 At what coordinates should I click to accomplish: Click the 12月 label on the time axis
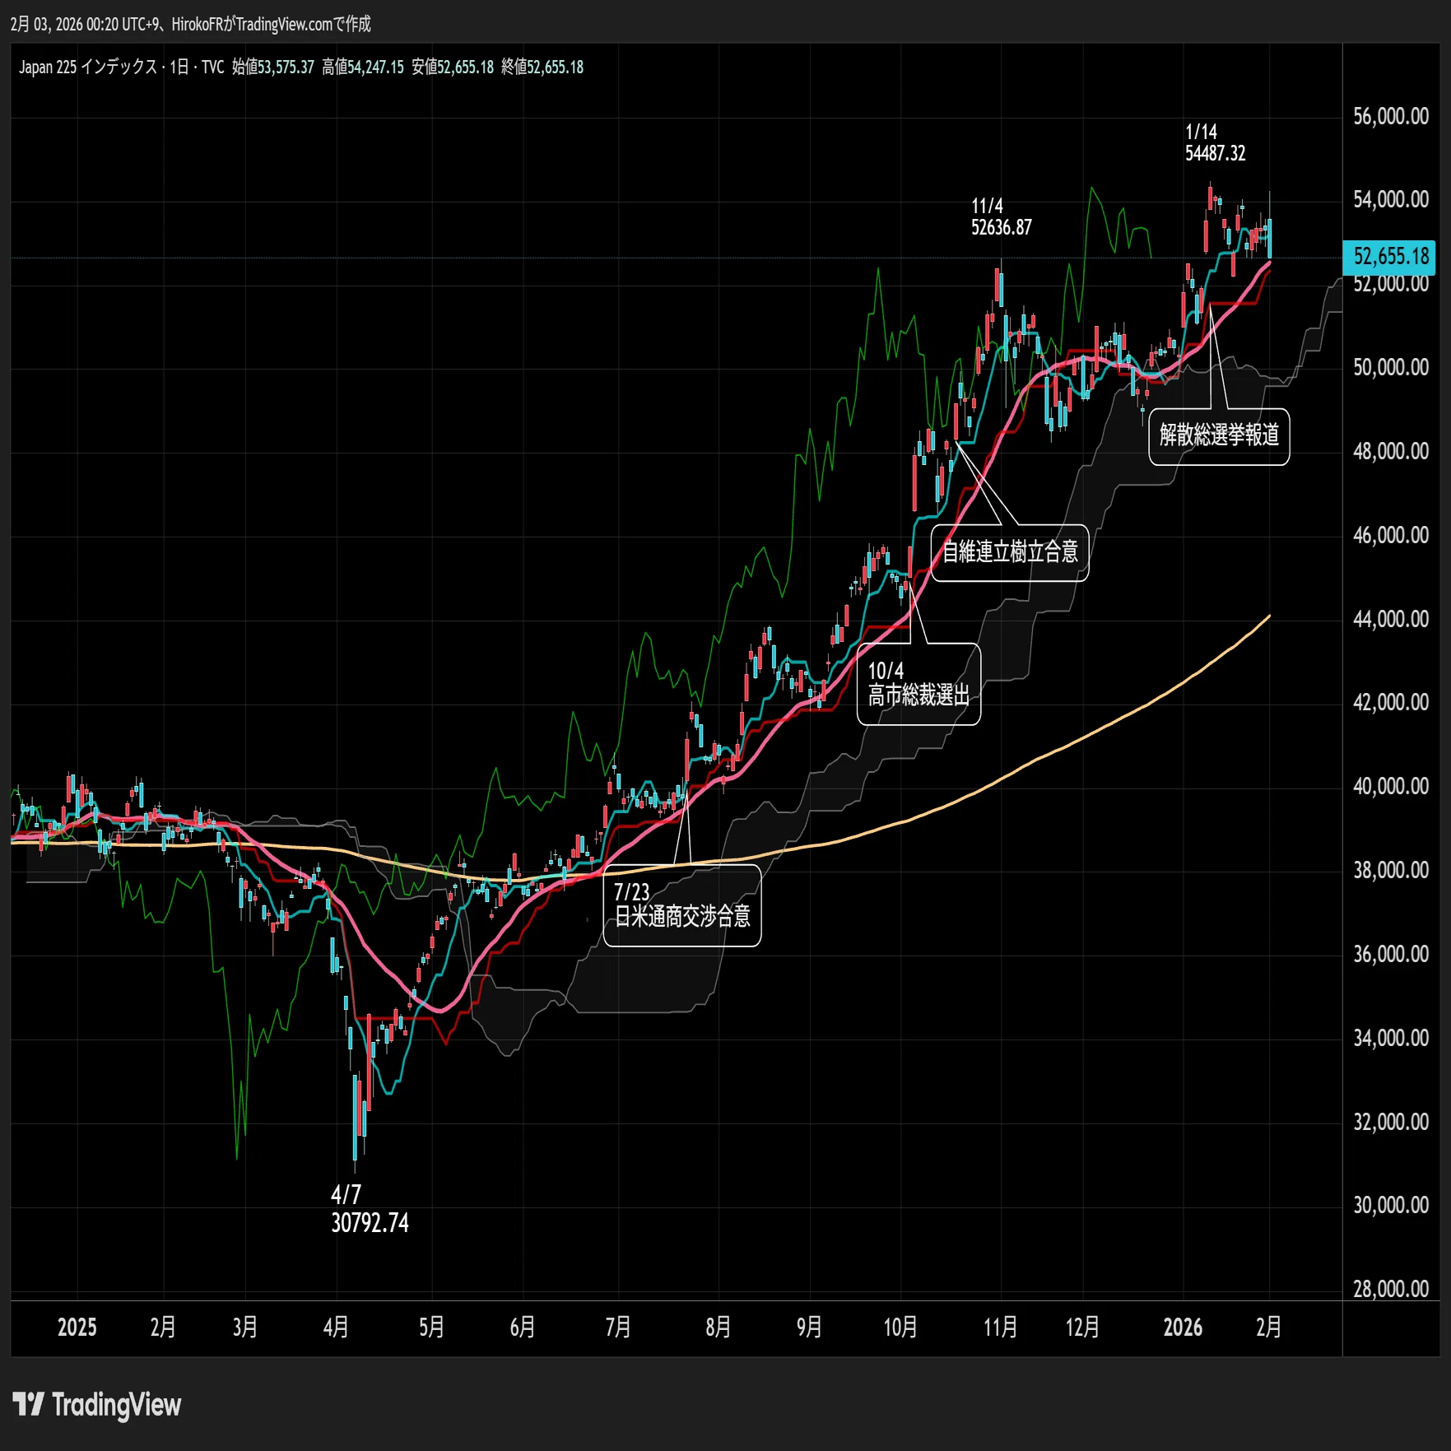pyautogui.click(x=1083, y=1328)
